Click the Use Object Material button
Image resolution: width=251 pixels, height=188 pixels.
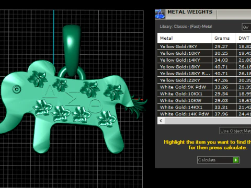pyautogui.click(x=235, y=131)
